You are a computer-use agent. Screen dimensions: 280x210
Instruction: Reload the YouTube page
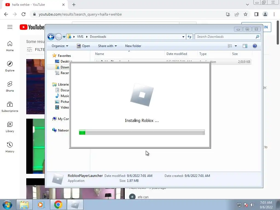tap(24, 14)
